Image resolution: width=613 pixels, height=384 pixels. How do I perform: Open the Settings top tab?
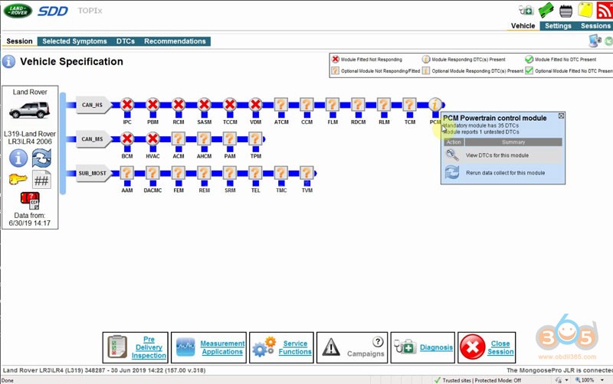click(558, 26)
